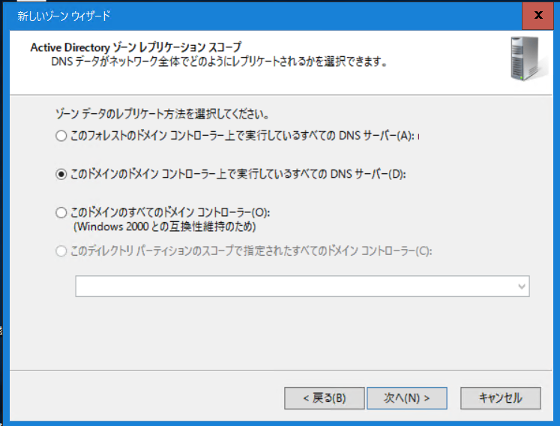Click the 戻る(B) back button
Viewport: 560px width, 426px height.
tap(325, 398)
